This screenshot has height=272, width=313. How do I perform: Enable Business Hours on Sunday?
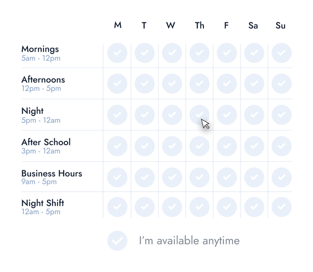282,177
